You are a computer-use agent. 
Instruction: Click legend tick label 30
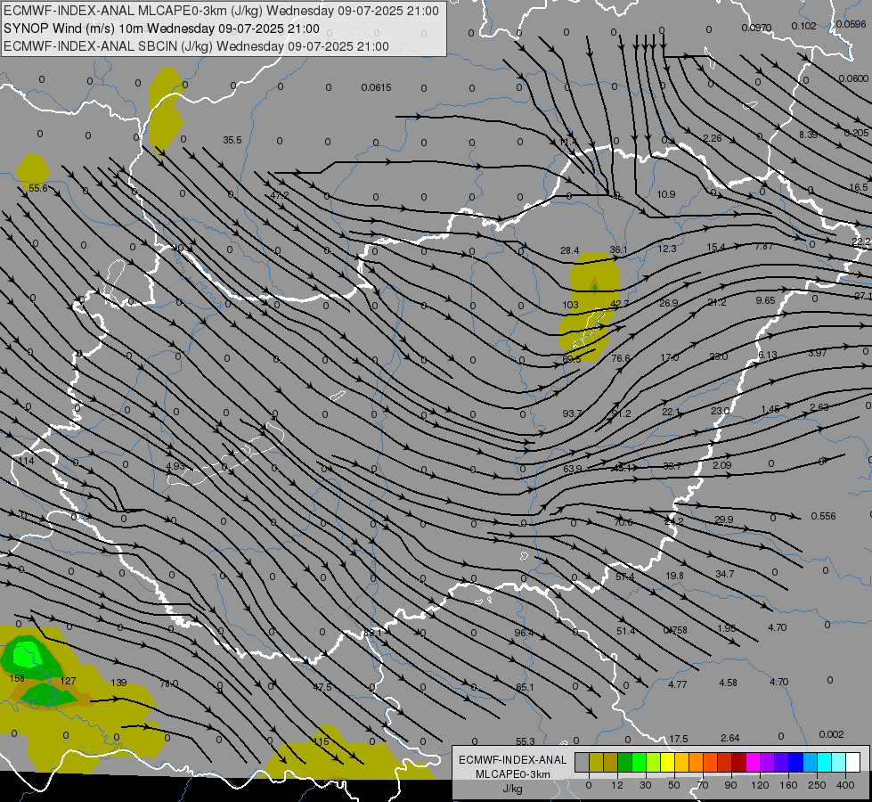(645, 785)
